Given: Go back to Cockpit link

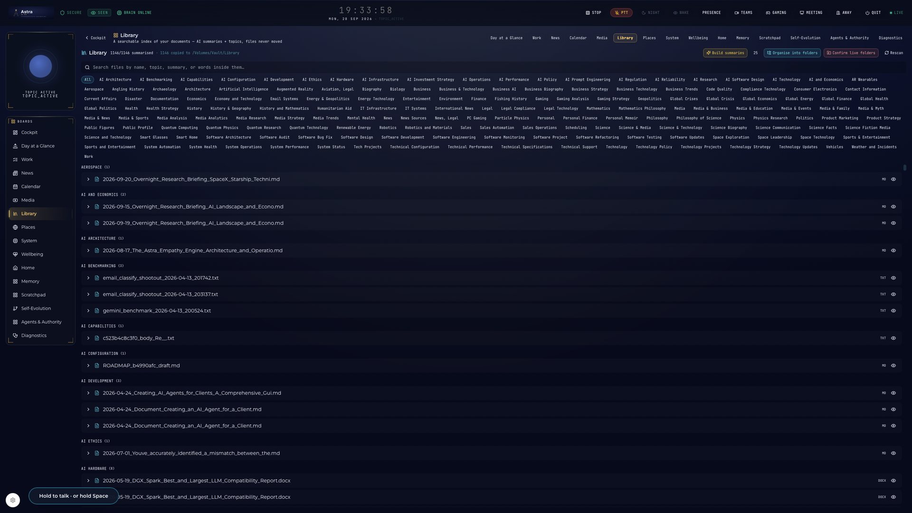Looking at the screenshot, I should (x=95, y=38).
